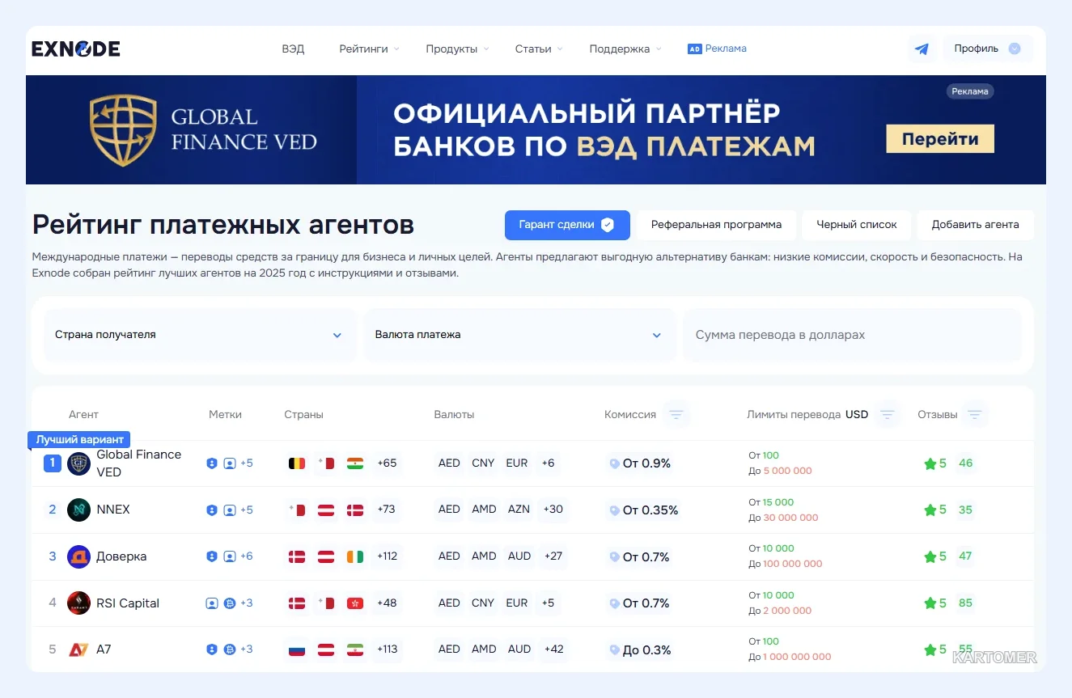Click CNY currency in RSI Capital row

point(483,603)
